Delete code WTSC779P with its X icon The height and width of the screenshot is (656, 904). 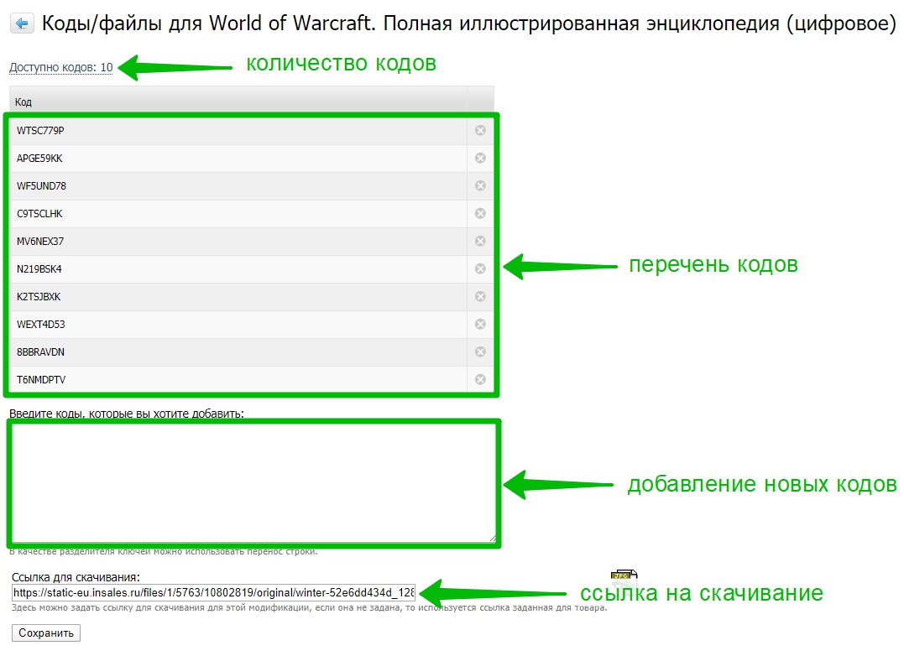tap(480, 131)
